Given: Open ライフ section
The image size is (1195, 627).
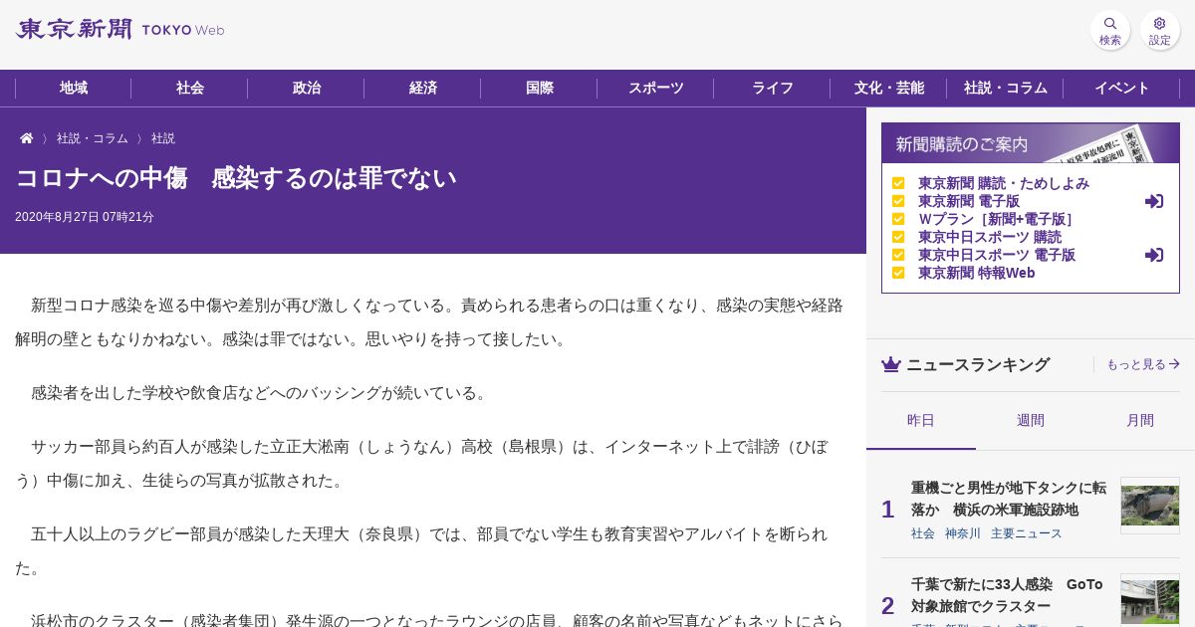Looking at the screenshot, I should pyautogui.click(x=773, y=88).
